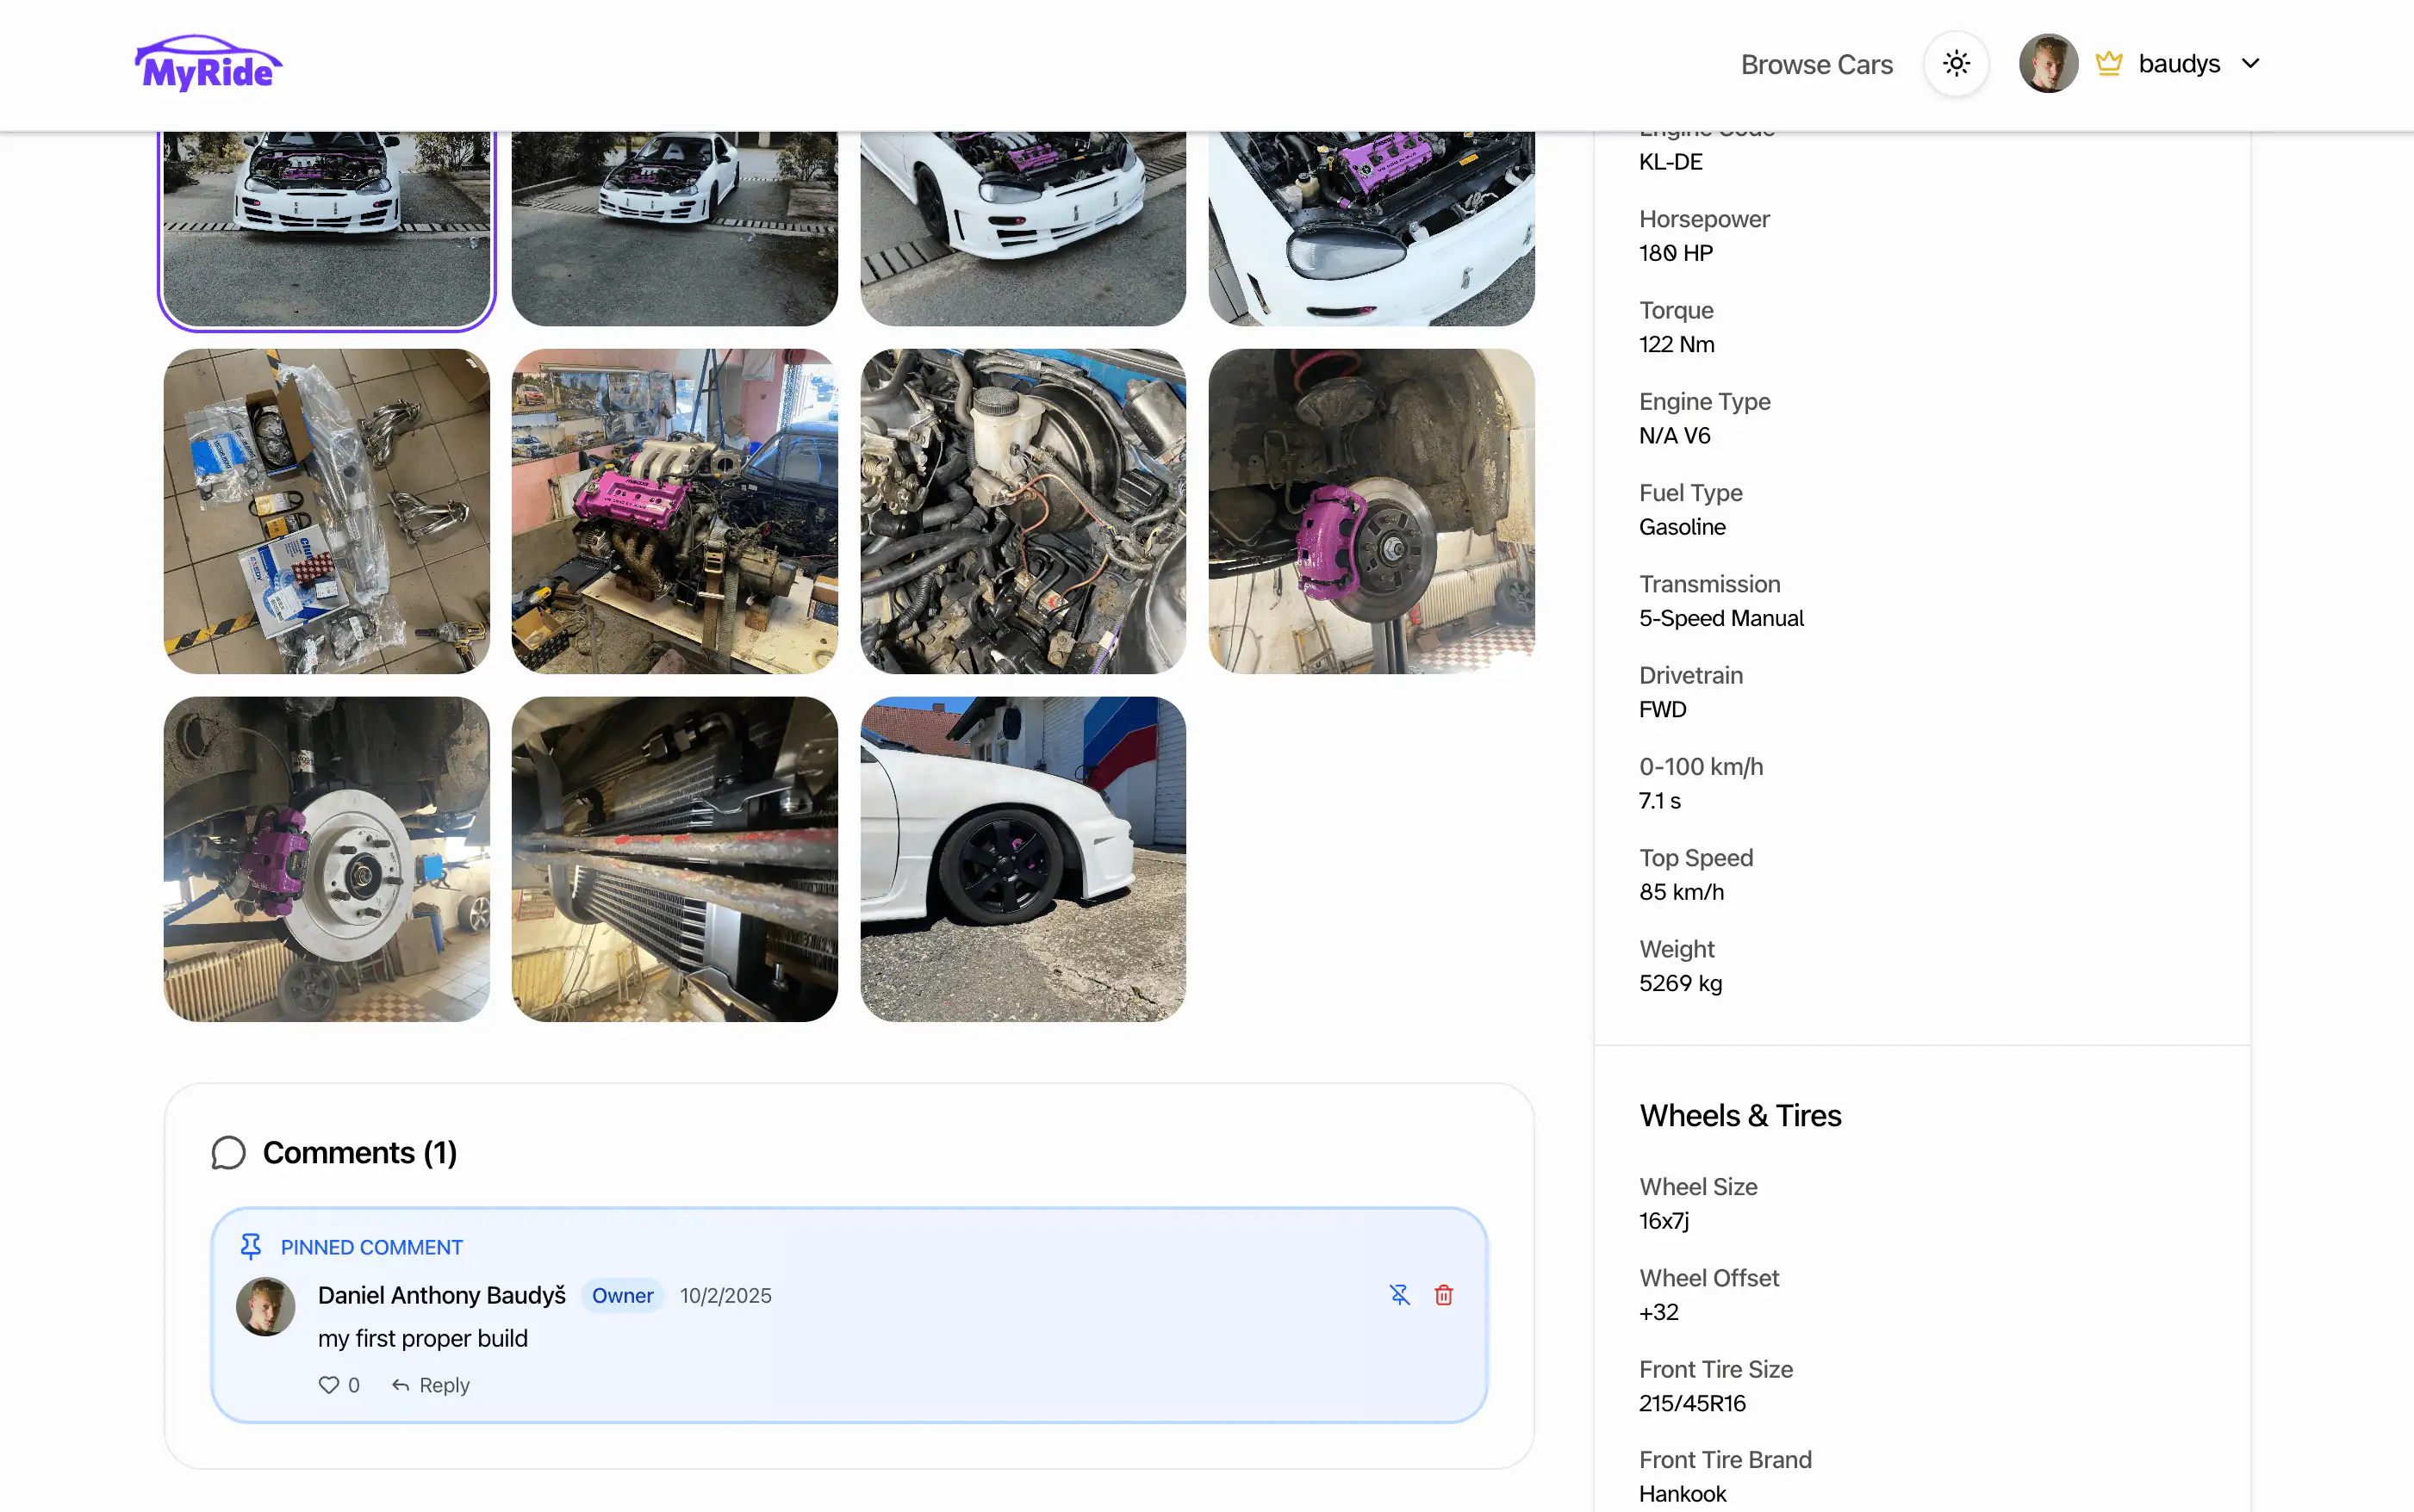The image size is (2414, 1512).
Task: Click the gold crown premium icon
Action: coord(2108,64)
